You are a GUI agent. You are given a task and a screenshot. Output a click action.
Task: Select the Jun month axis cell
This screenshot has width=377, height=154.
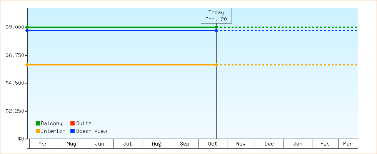tap(100, 144)
